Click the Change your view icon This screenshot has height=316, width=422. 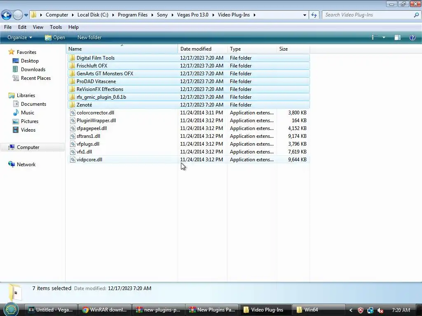point(373,37)
